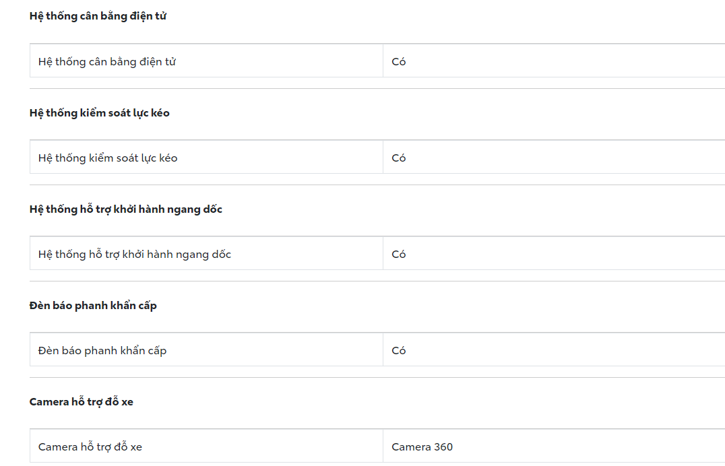Select the Đèn báo phanh khẩn cấp table label
The height and width of the screenshot is (466, 725).
pos(102,351)
